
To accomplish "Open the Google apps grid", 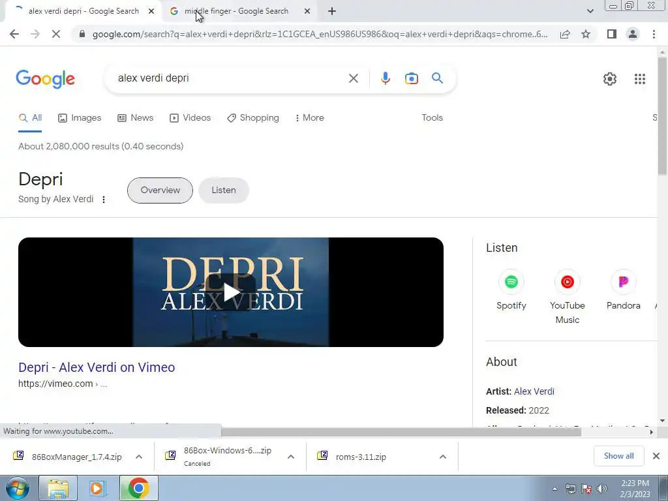I will pyautogui.click(x=639, y=79).
